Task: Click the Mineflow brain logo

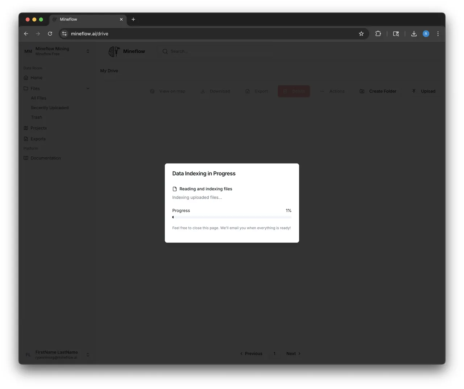Action: pos(114,51)
